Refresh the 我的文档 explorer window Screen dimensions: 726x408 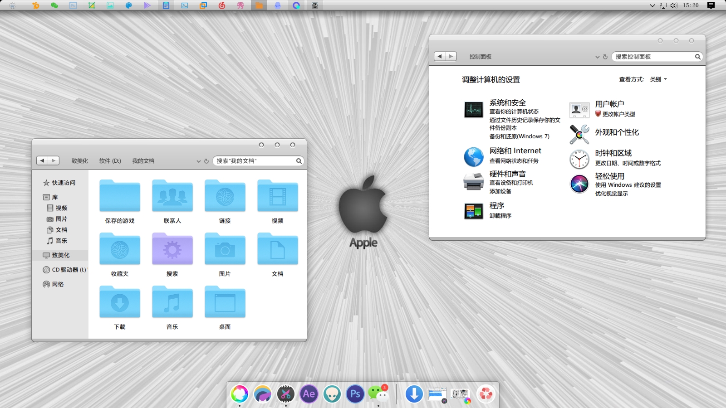(x=206, y=161)
